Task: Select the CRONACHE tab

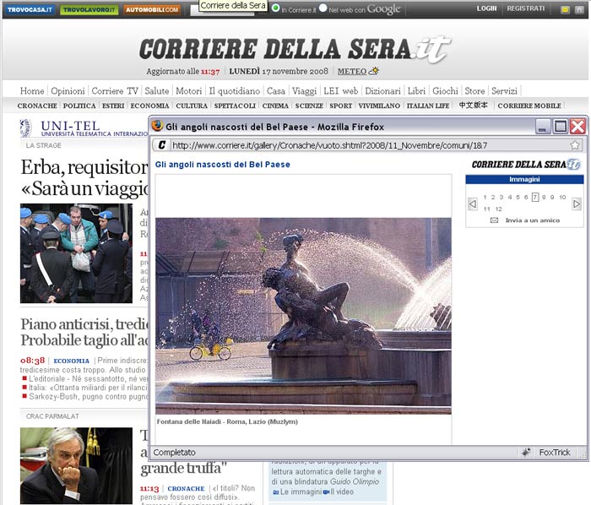Action: pyautogui.click(x=37, y=106)
